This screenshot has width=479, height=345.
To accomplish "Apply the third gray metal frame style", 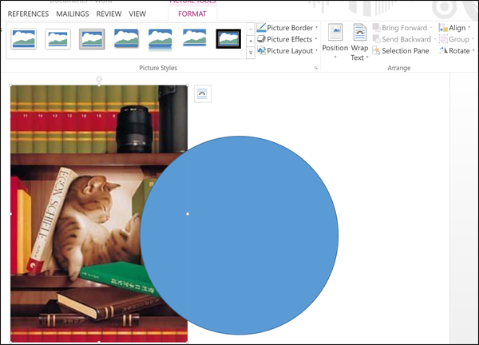I will coord(92,39).
